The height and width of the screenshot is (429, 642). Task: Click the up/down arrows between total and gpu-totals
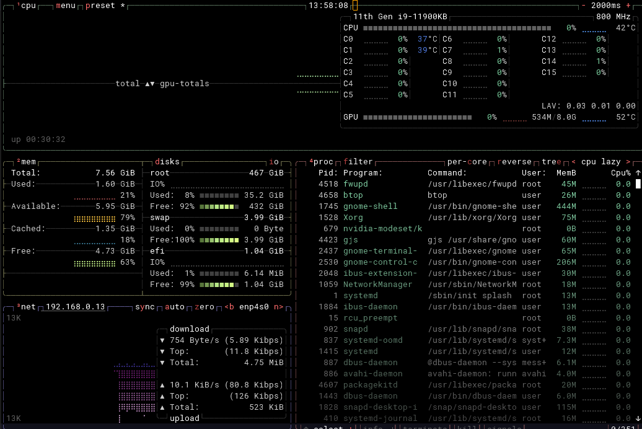(150, 84)
